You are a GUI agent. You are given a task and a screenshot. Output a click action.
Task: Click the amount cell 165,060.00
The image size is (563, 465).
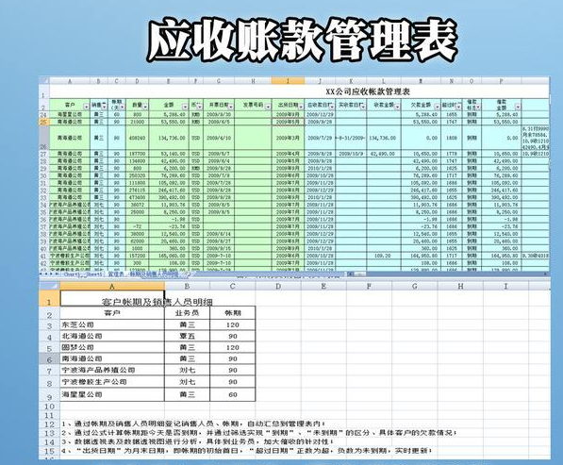[x=169, y=256]
